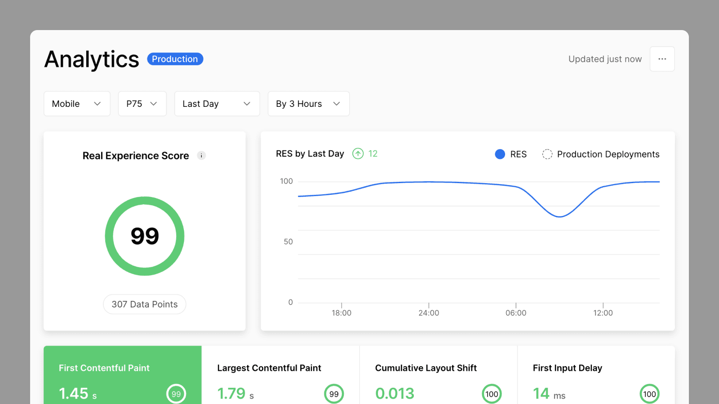Viewport: 719px width, 404px height.
Task: Click the 100 badge on First Input Delay
Action: (649, 394)
